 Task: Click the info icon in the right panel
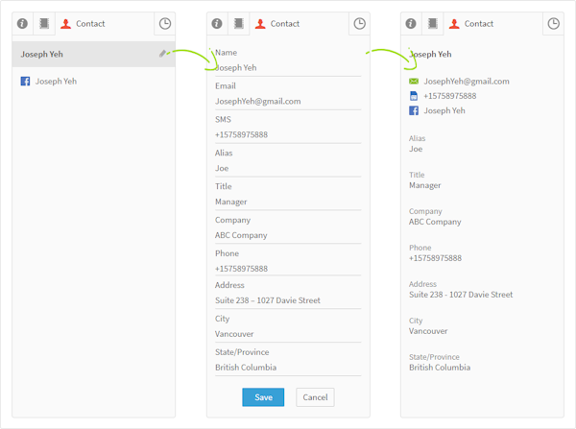[411, 23]
